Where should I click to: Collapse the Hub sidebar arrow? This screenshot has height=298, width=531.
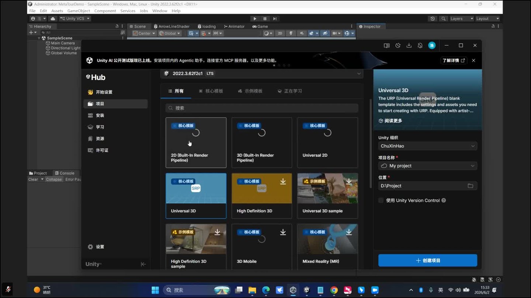pyautogui.click(x=143, y=264)
